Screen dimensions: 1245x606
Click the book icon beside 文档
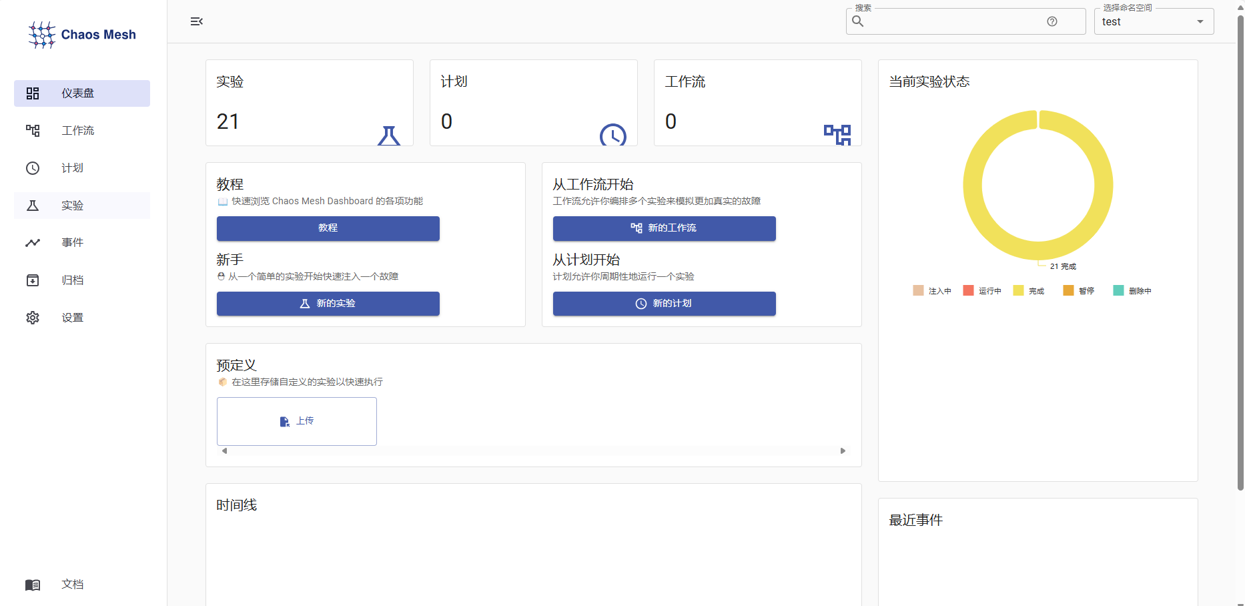pyautogui.click(x=33, y=585)
